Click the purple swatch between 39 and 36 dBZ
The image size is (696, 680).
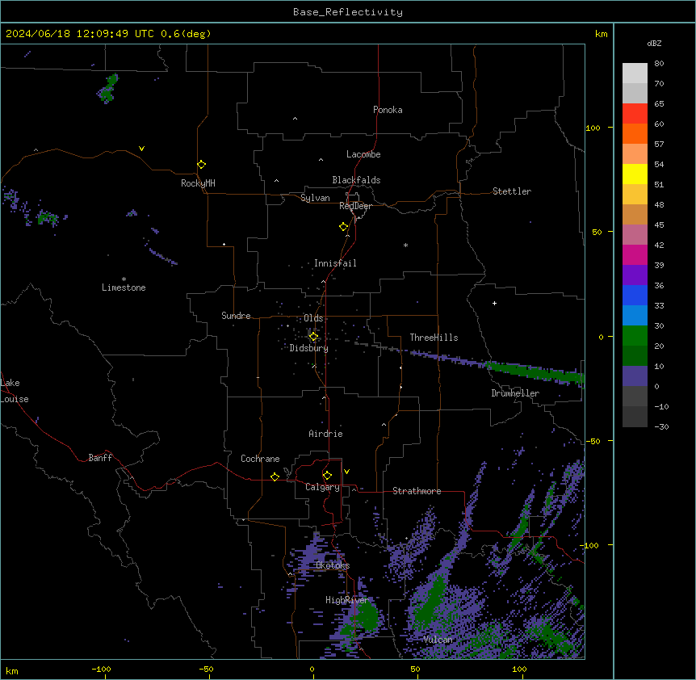click(635, 275)
